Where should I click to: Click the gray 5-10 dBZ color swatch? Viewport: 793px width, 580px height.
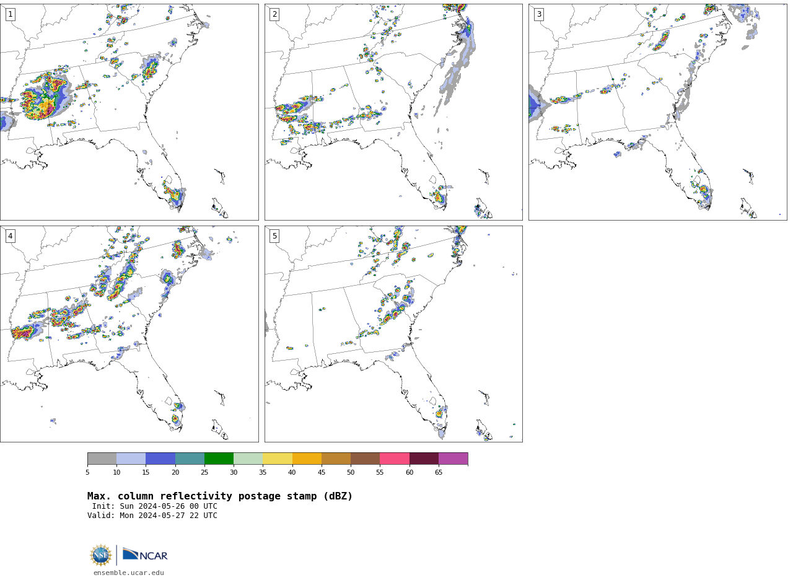click(102, 459)
